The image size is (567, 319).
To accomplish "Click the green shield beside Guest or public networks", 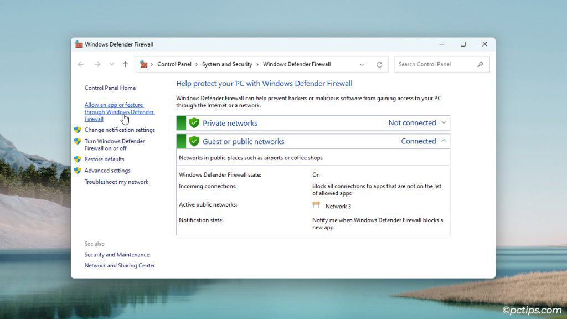I will click(194, 141).
